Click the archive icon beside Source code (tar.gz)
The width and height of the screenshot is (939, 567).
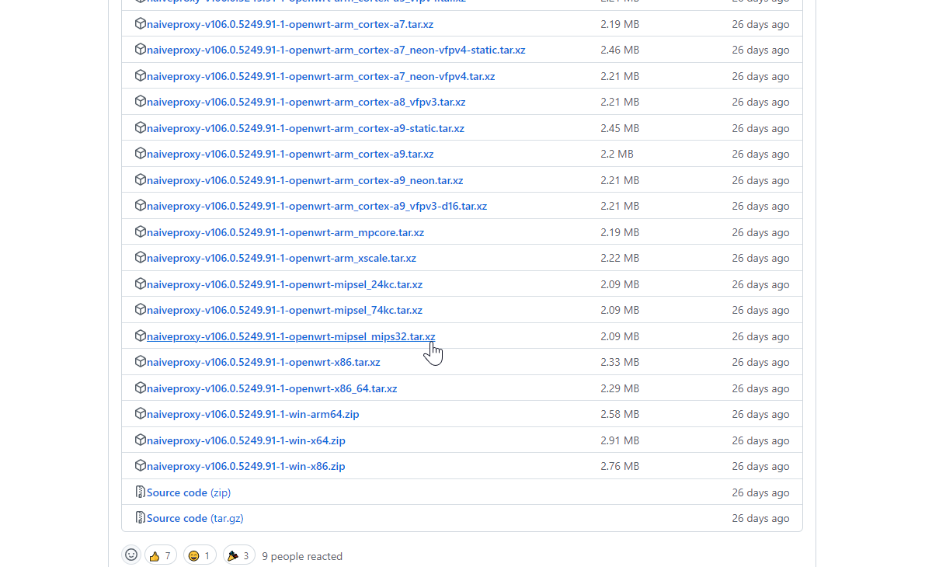[141, 517]
